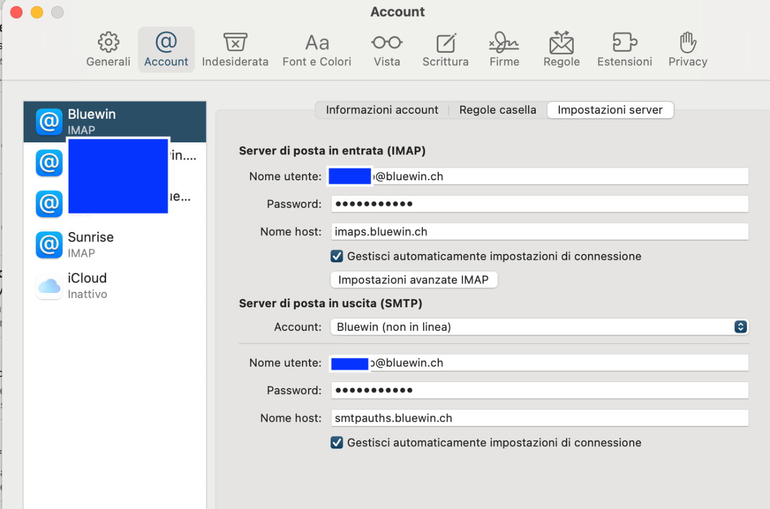
Task: Select the Bluewin IMAP account
Action: [115, 121]
